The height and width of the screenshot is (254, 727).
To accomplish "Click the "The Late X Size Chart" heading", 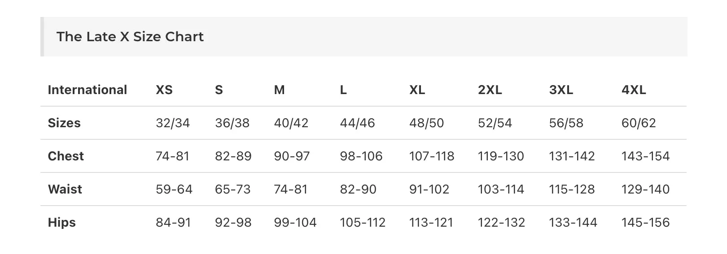I will tap(130, 37).
